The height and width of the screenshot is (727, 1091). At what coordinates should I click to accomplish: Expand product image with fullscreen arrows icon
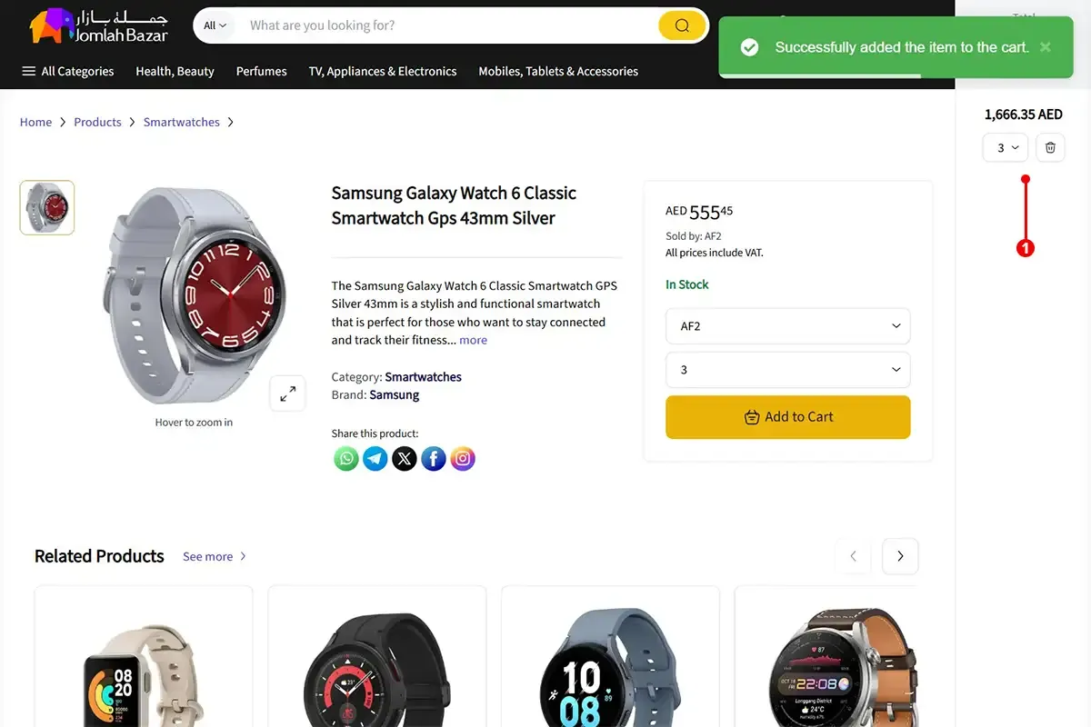(x=287, y=393)
